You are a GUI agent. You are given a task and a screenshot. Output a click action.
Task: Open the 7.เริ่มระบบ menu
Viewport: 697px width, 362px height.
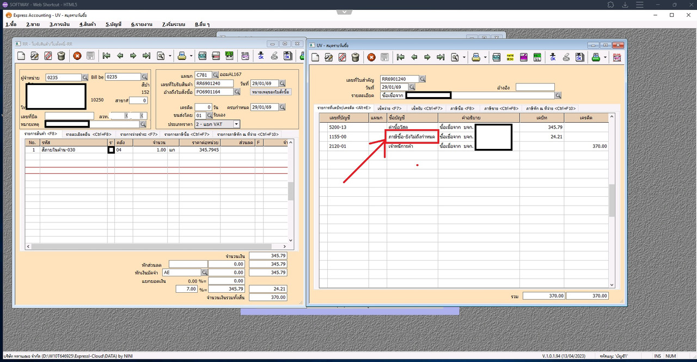[174, 25]
